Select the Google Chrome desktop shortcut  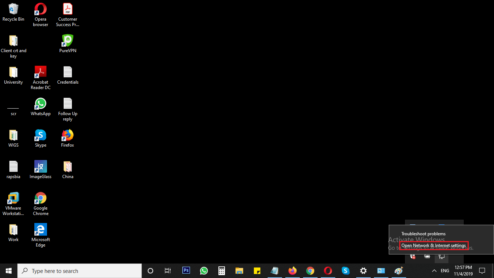point(41,204)
